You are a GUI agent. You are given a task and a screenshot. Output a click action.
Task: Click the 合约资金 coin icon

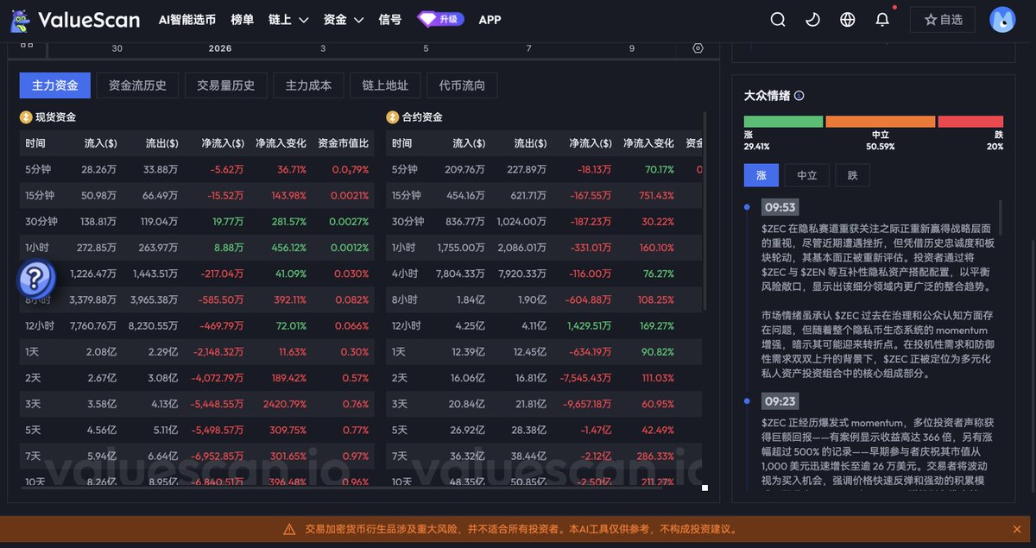[393, 117]
